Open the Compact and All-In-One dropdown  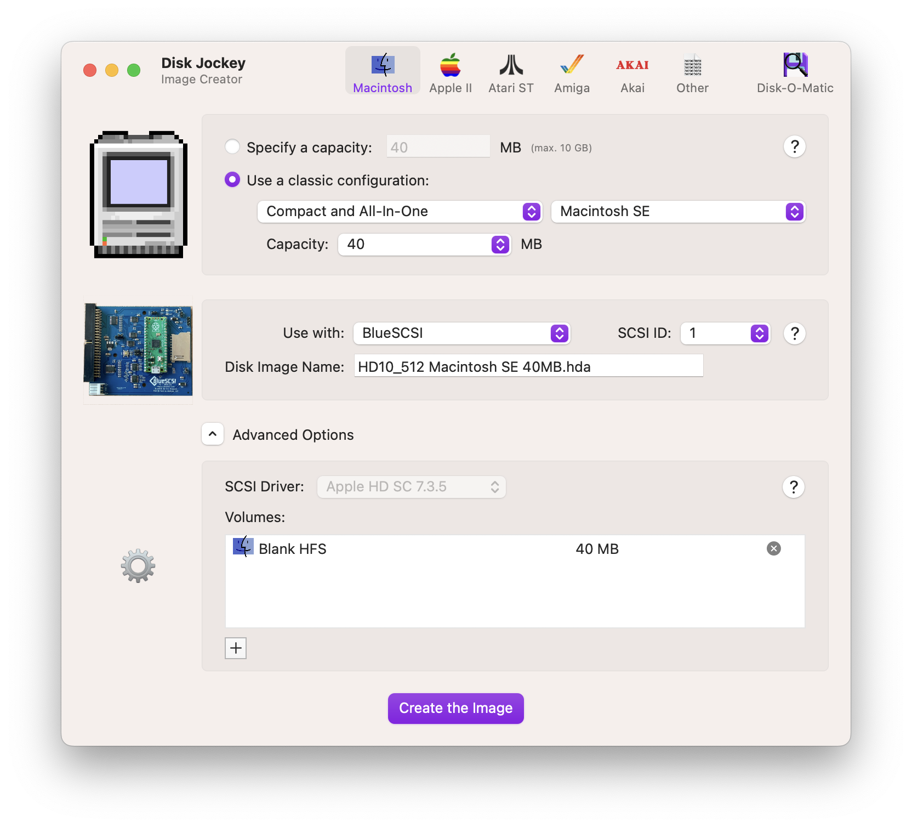pos(400,211)
